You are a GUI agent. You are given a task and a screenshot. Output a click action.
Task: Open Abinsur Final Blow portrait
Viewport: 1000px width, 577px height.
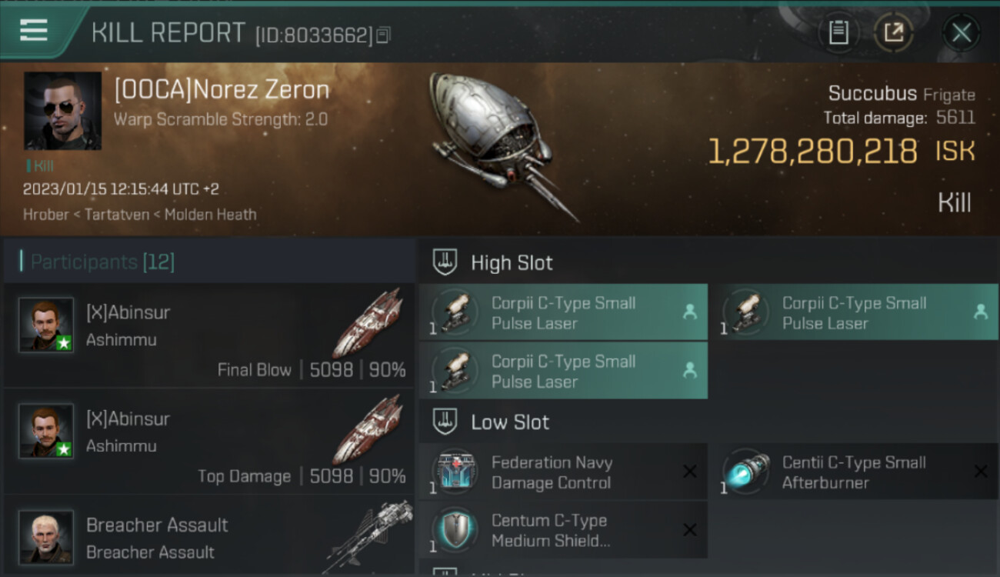(x=46, y=325)
